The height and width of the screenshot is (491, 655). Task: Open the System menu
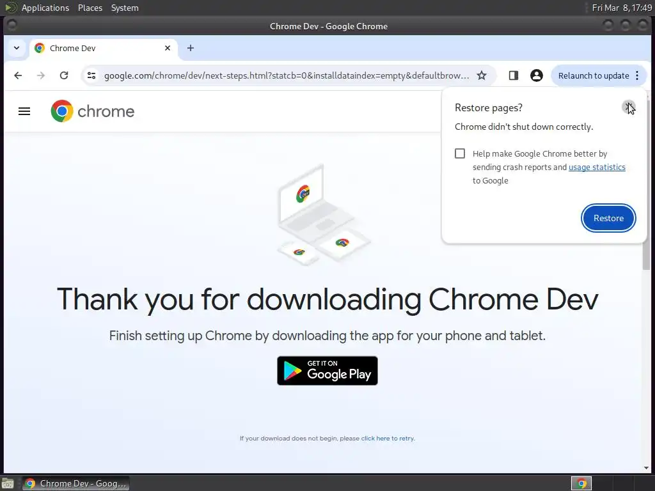125,8
